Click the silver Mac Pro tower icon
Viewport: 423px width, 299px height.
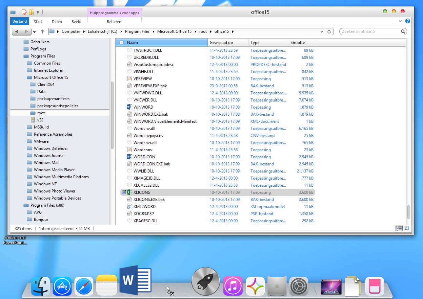(x=277, y=286)
